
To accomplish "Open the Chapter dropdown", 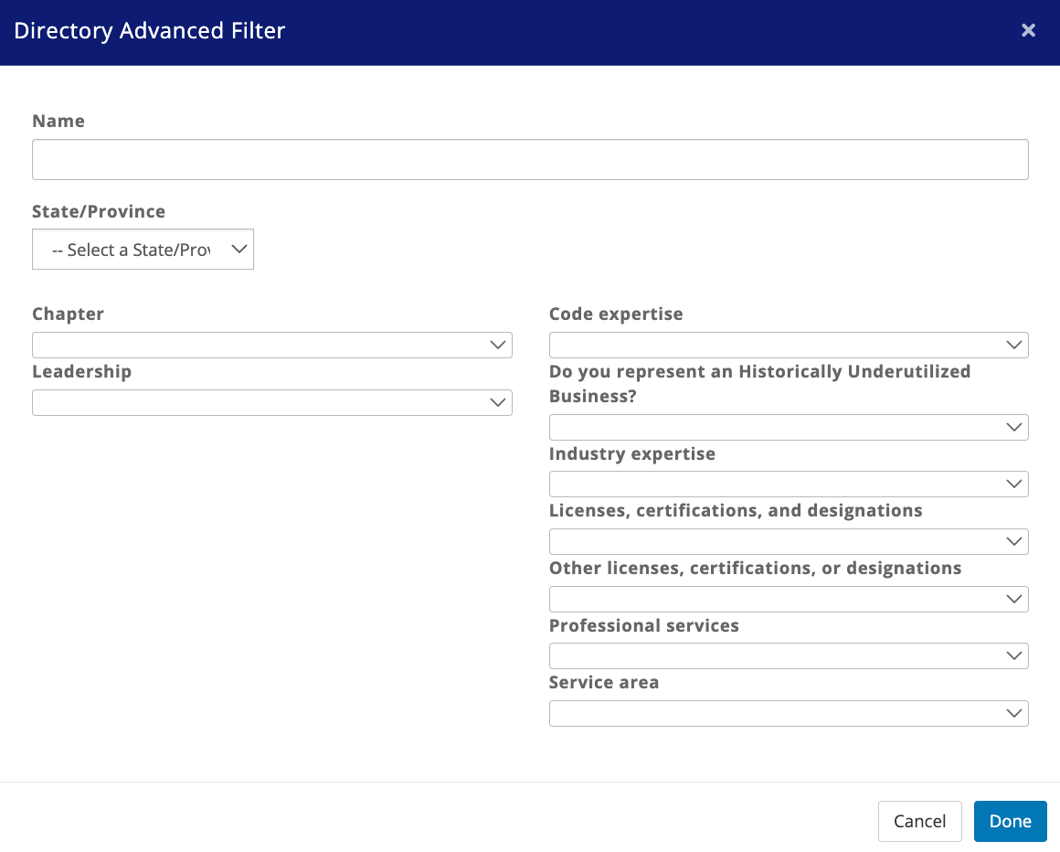I will 272,345.
